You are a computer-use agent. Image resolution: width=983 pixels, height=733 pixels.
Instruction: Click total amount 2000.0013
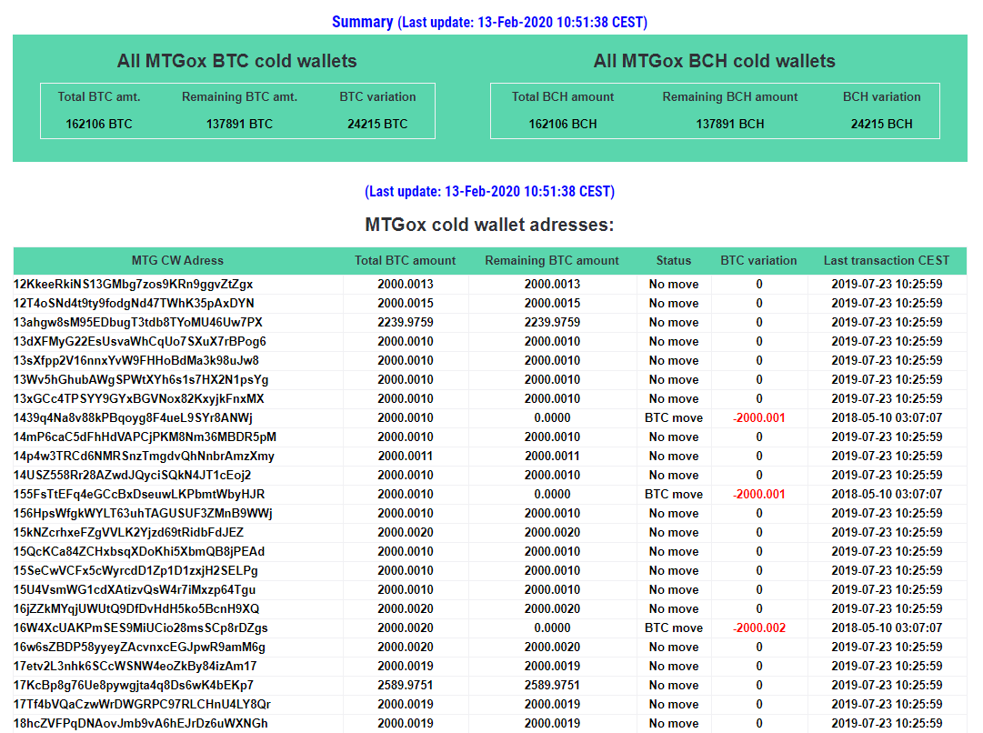point(405,284)
